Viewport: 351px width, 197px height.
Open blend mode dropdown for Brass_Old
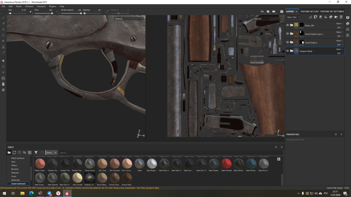pyautogui.click(x=339, y=24)
